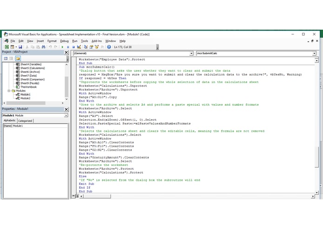Screen dimensions: 323x229
Task: Open the Window menu
Action: (111, 41)
